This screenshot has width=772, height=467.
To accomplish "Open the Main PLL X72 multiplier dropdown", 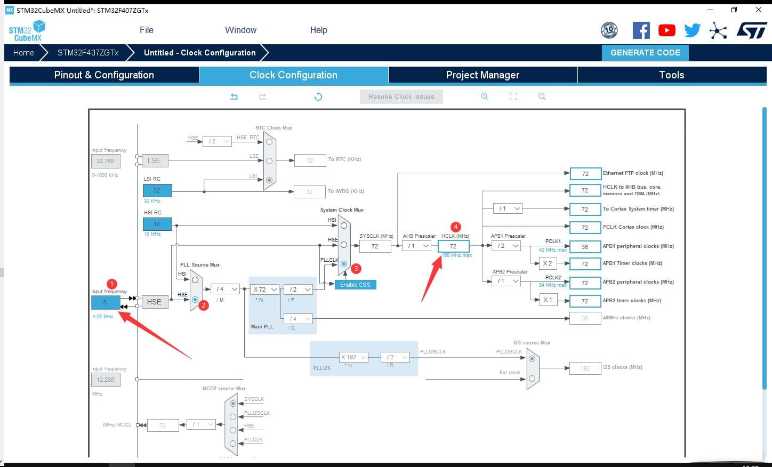I will tap(264, 289).
